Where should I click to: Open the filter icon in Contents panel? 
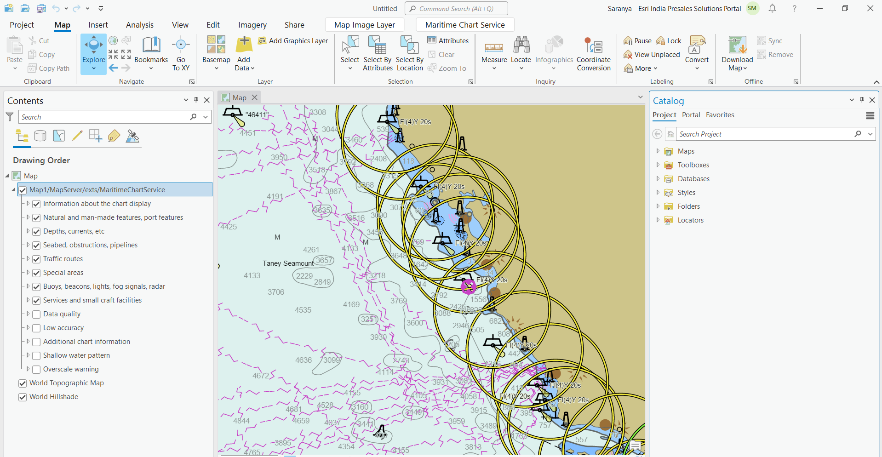pyautogui.click(x=10, y=116)
